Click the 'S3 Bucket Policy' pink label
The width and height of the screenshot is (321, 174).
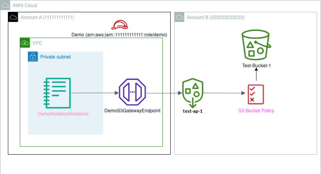[x=256, y=110]
